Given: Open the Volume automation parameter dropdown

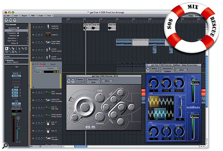Looking at the screenshot, I should coord(47,69).
